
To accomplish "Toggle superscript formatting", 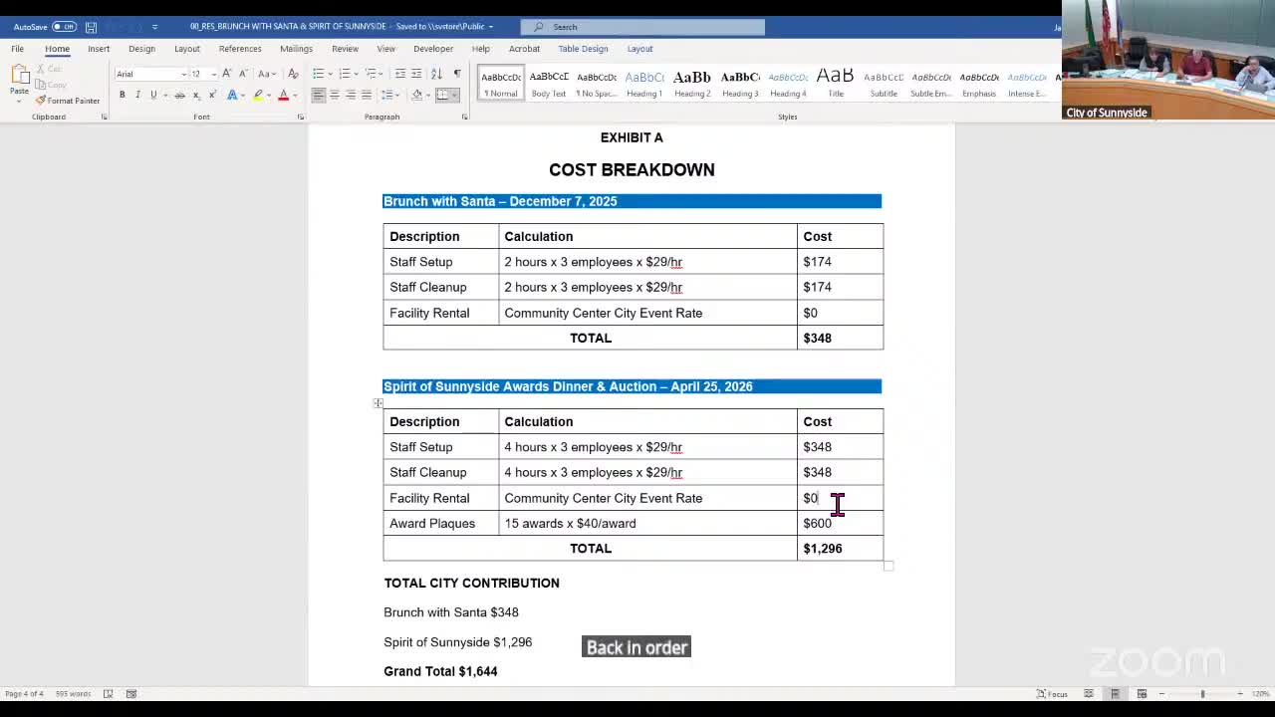I will [212, 95].
